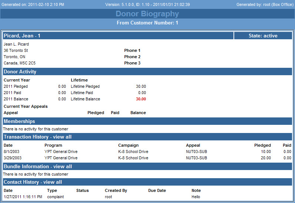The image size is (295, 203).
Task: Click the Appeal column header
Action: click(11, 113)
